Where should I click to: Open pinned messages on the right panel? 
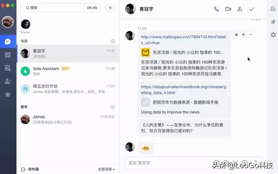pos(273,22)
